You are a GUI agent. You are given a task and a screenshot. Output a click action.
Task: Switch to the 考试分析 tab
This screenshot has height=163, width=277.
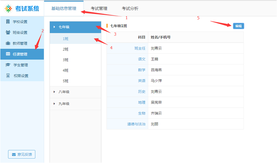pyautogui.click(x=130, y=8)
